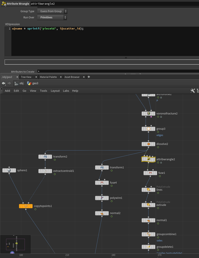Open the Edit menu

[x=16, y=91]
